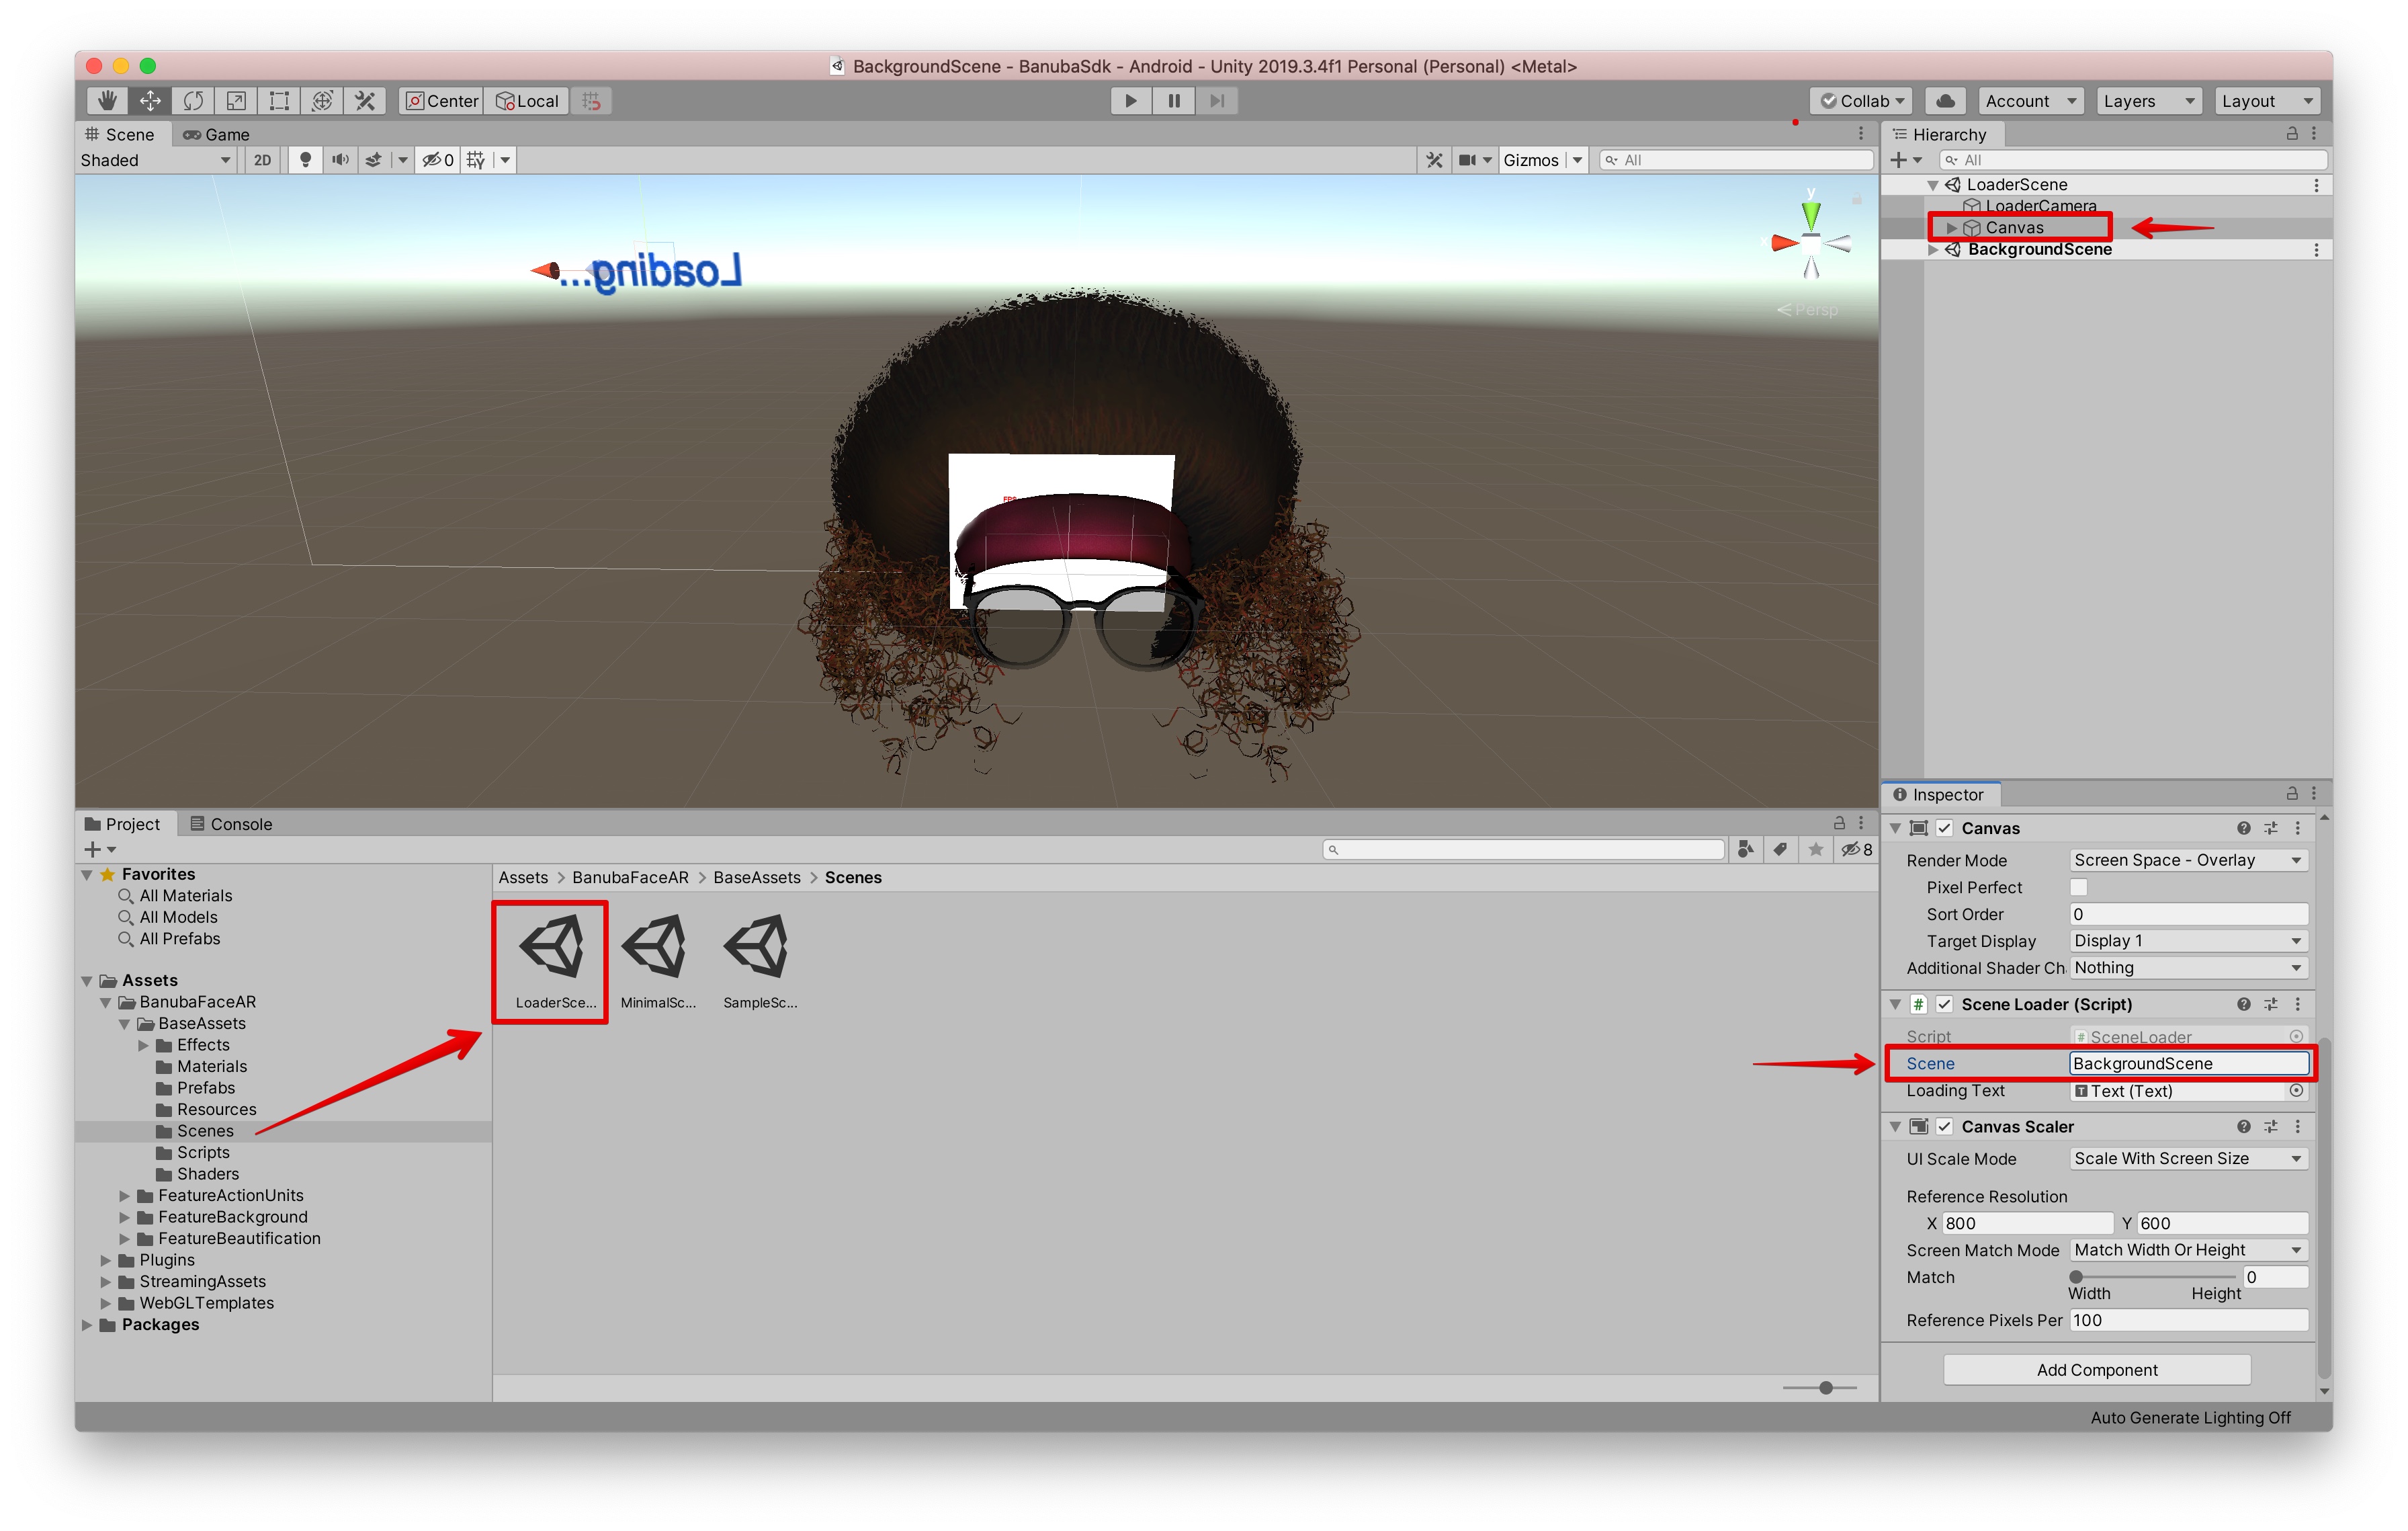Open Layers dropdown

coord(2148,101)
